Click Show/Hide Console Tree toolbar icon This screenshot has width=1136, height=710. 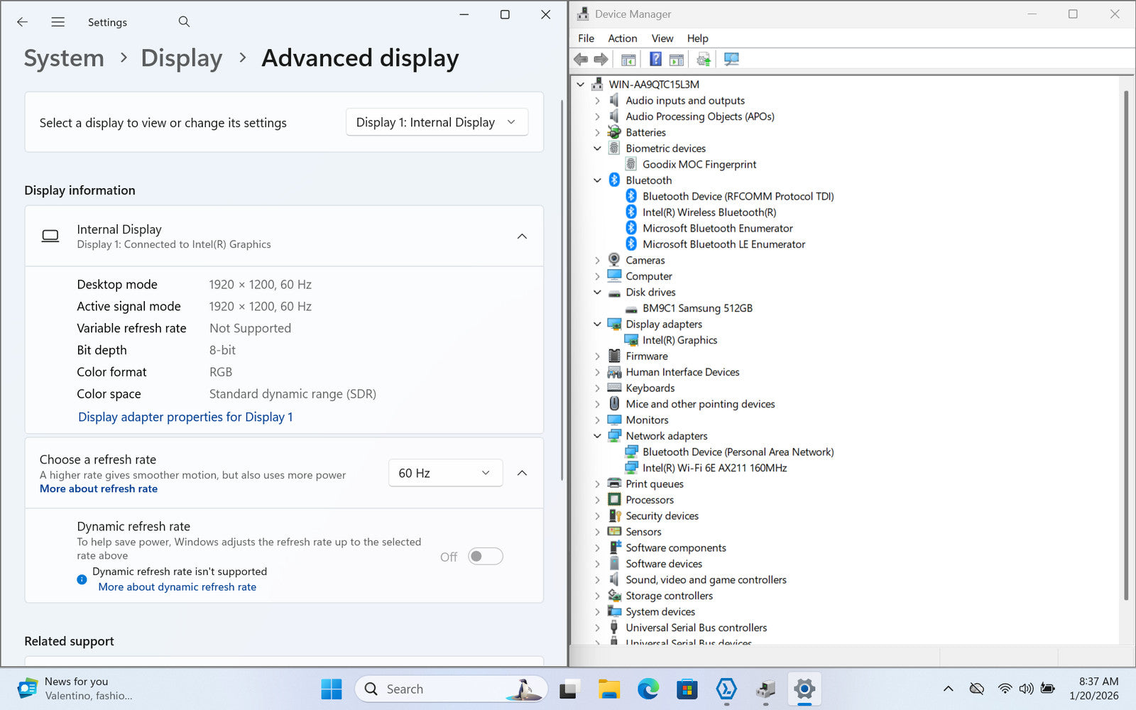point(628,60)
